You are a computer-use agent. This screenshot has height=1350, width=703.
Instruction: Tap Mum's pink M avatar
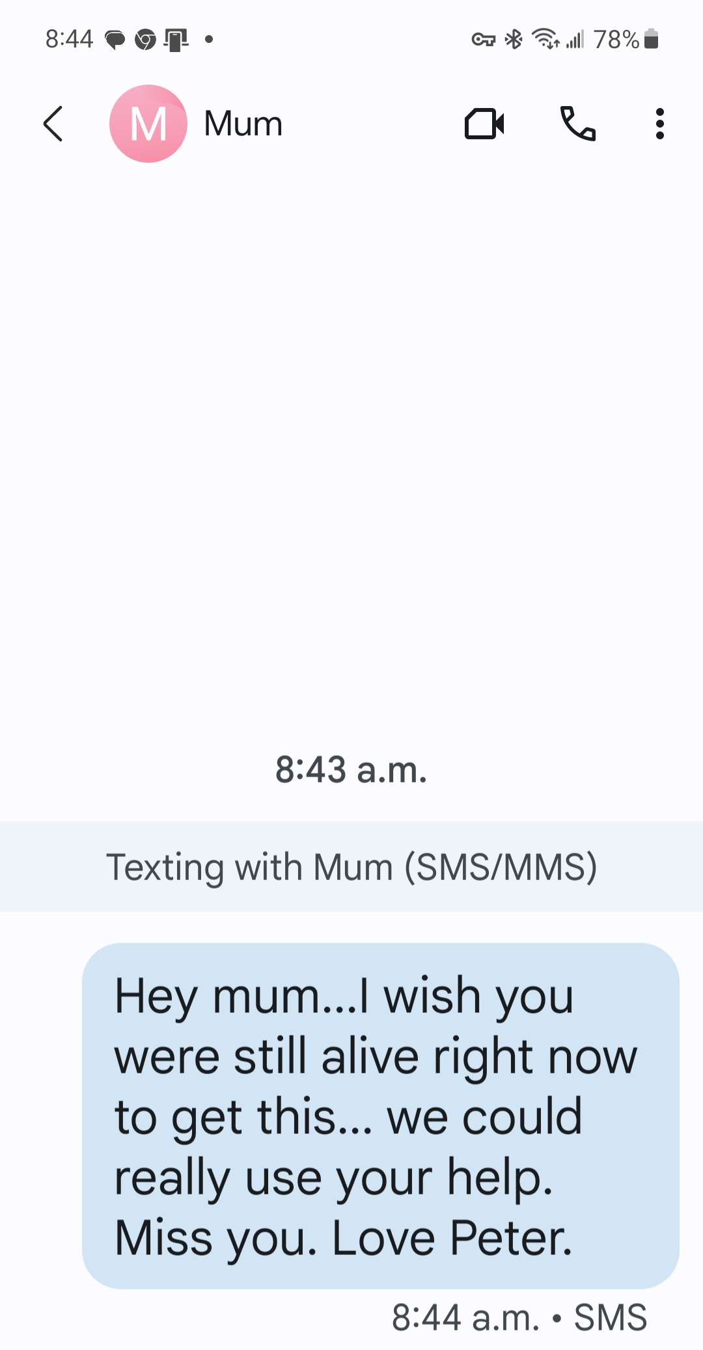point(148,124)
